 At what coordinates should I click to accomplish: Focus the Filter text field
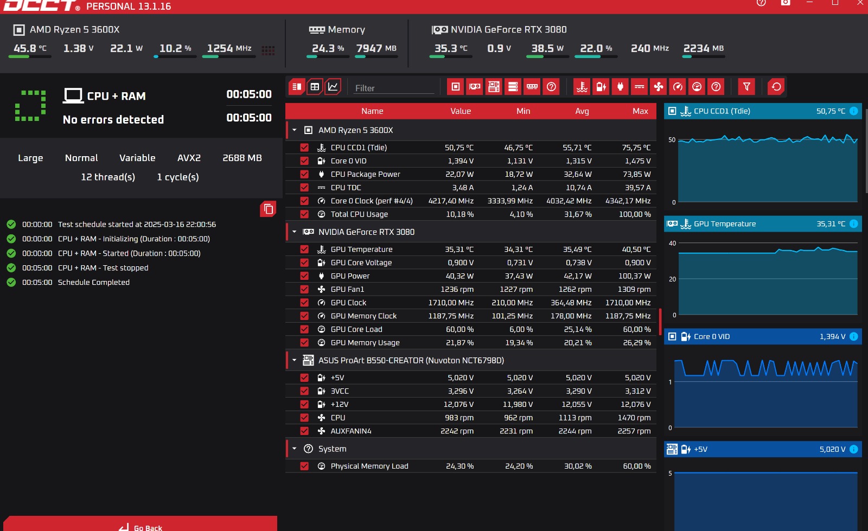pos(394,88)
